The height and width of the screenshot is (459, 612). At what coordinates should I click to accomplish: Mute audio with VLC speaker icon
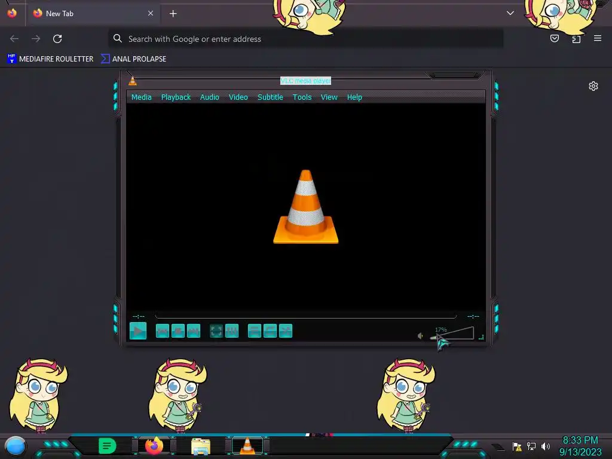pos(420,336)
